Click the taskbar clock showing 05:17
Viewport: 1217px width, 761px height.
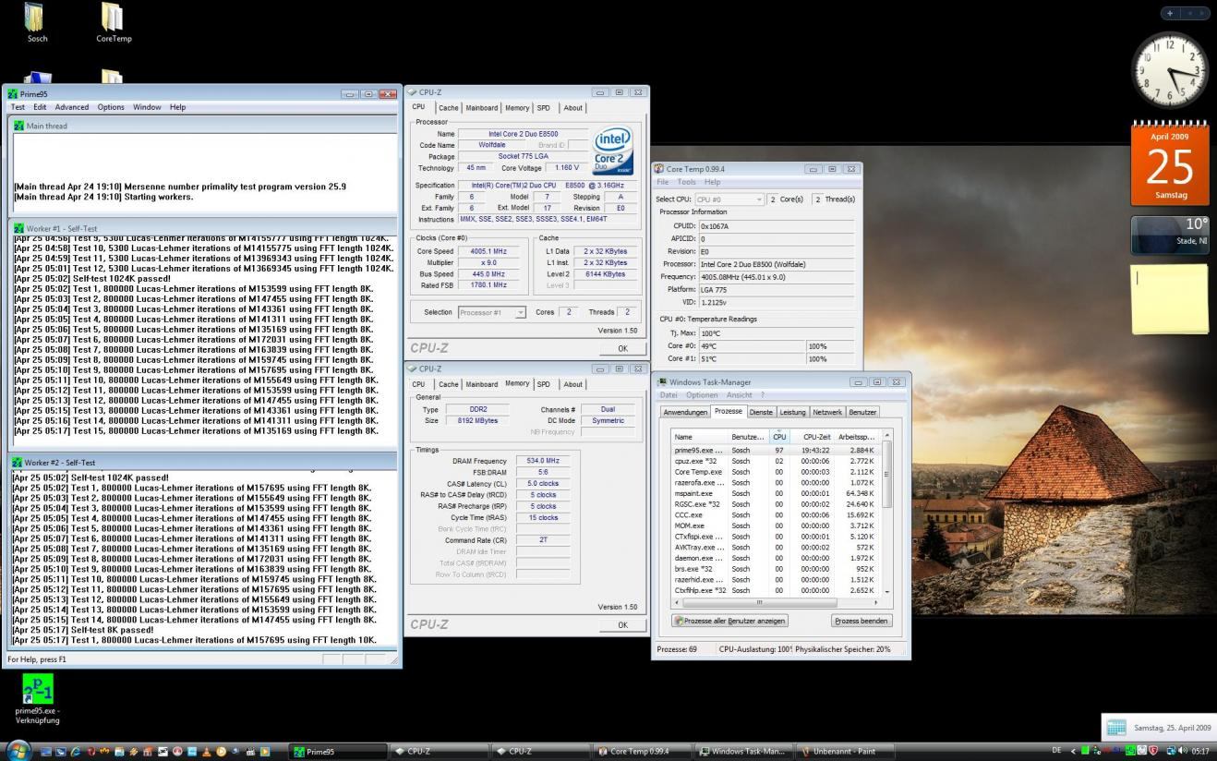[x=1199, y=750]
